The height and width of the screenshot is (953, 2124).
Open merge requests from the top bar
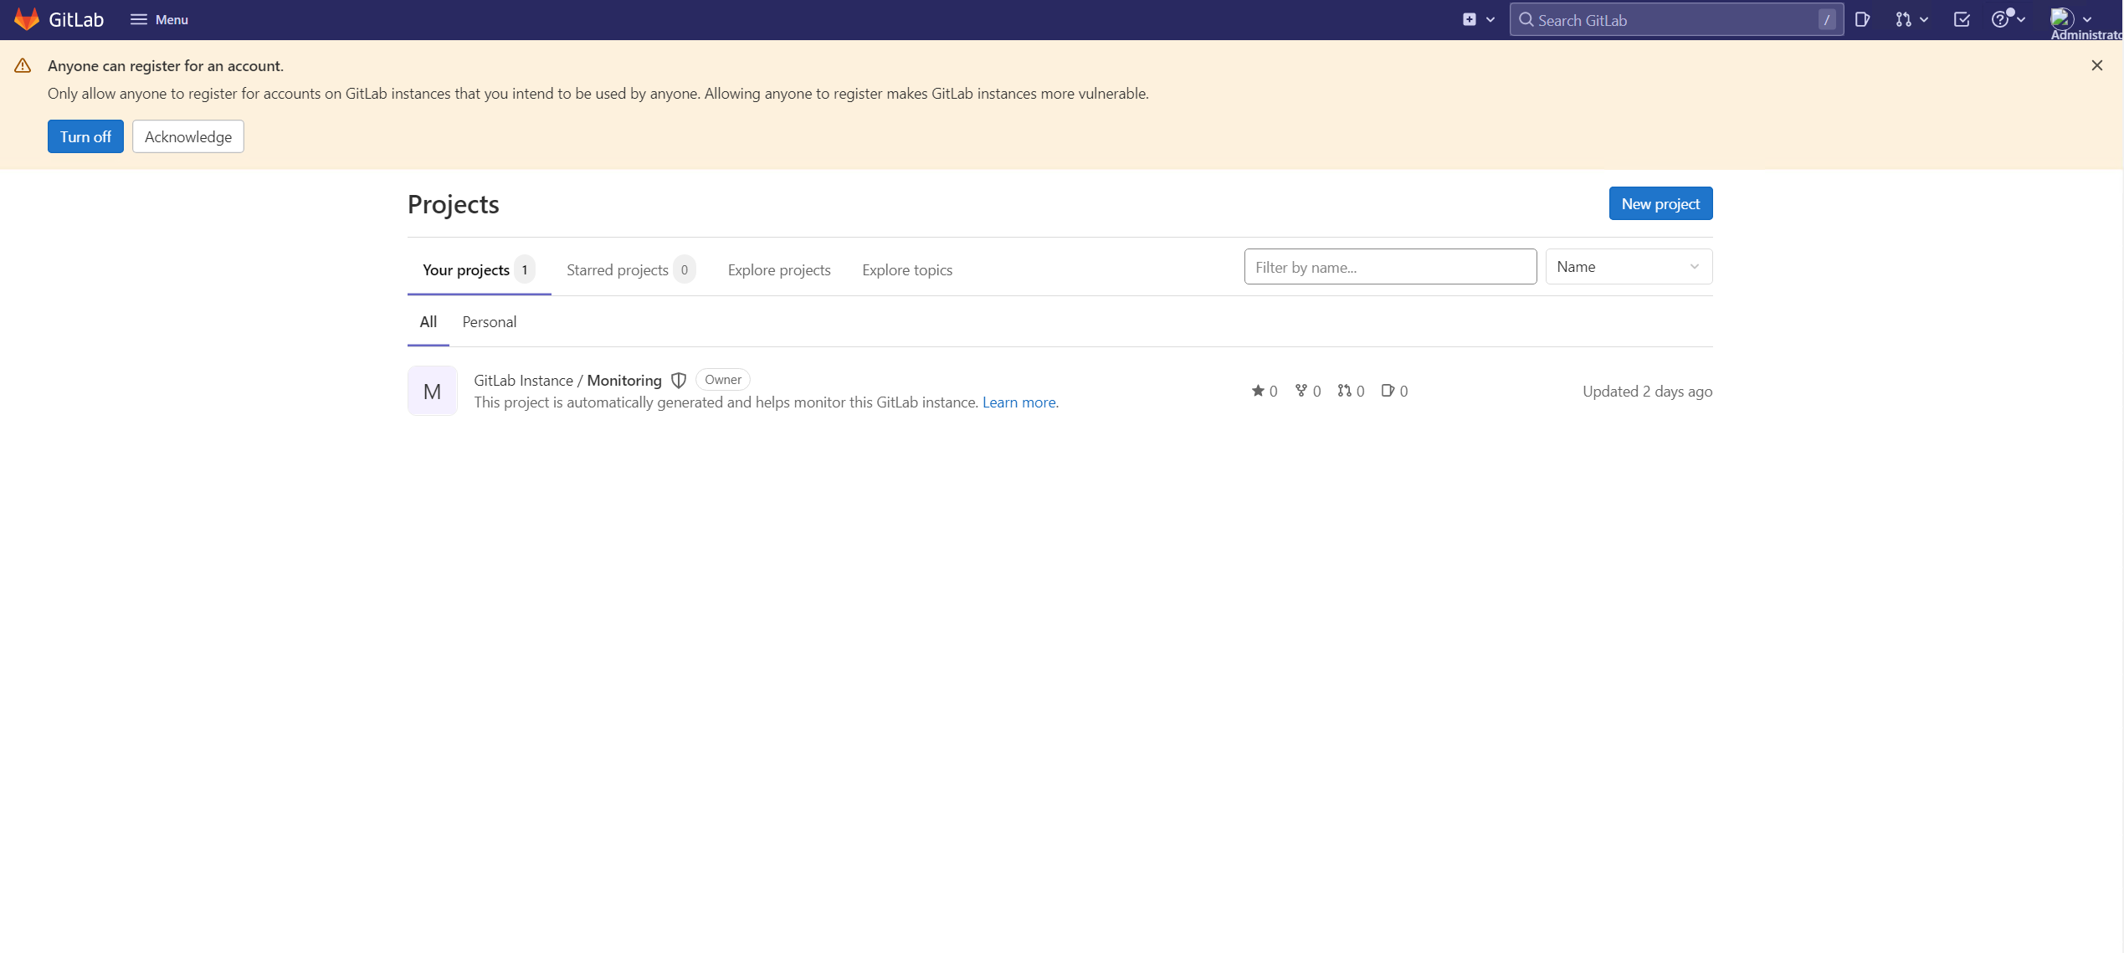[x=1906, y=18]
